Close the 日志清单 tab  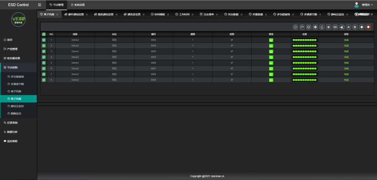[217, 15]
